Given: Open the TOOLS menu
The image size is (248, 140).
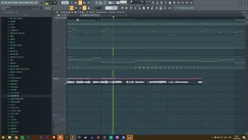Looking at the screenshot, I should tap(32, 3).
